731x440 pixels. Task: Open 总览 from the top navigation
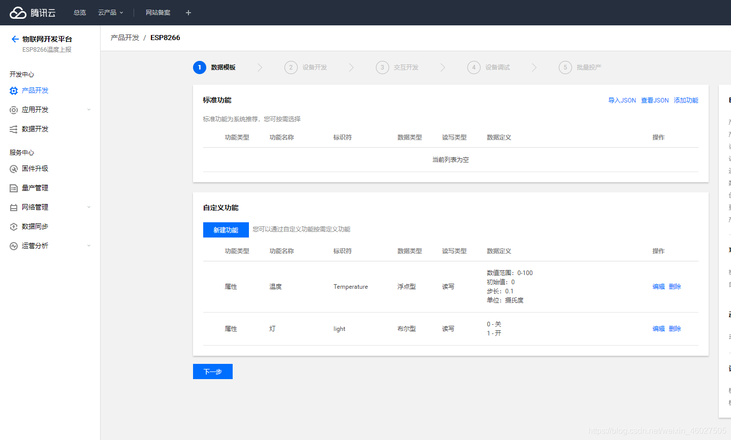pyautogui.click(x=79, y=12)
